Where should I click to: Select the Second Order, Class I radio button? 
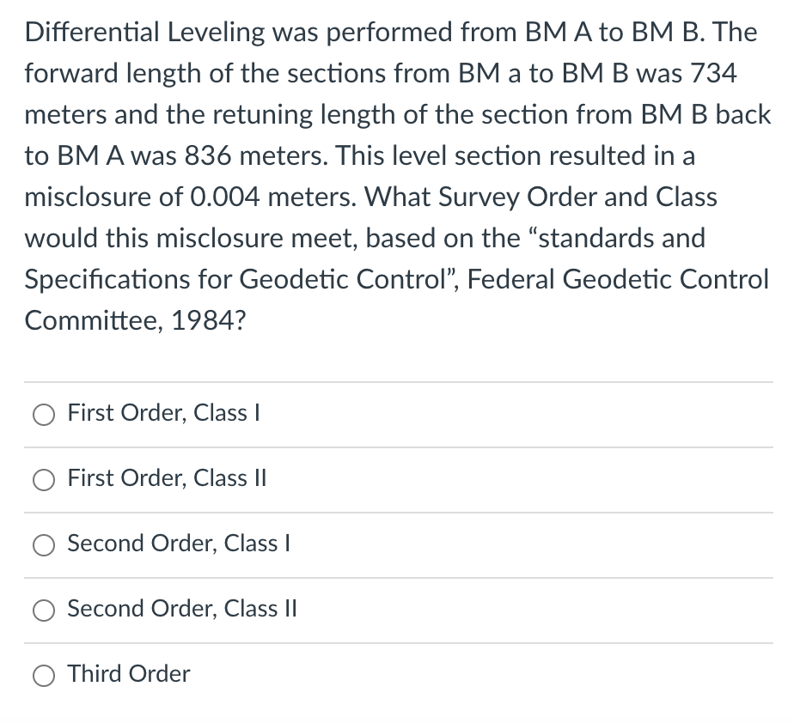tap(43, 544)
